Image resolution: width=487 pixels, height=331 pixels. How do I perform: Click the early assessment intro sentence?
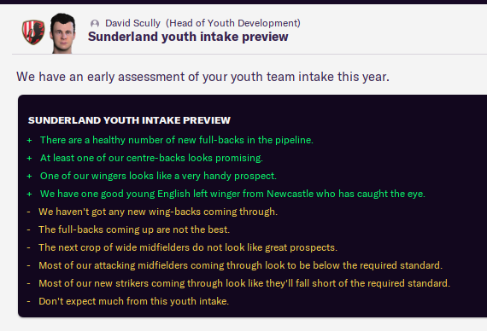pos(202,77)
